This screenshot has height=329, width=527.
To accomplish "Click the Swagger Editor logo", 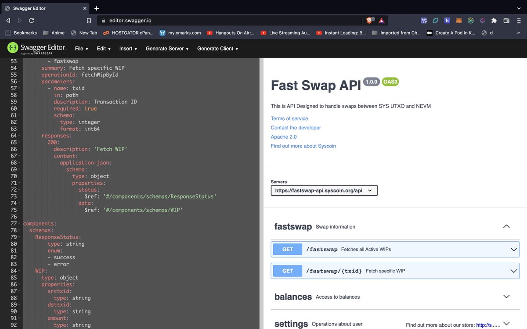I will [36, 48].
